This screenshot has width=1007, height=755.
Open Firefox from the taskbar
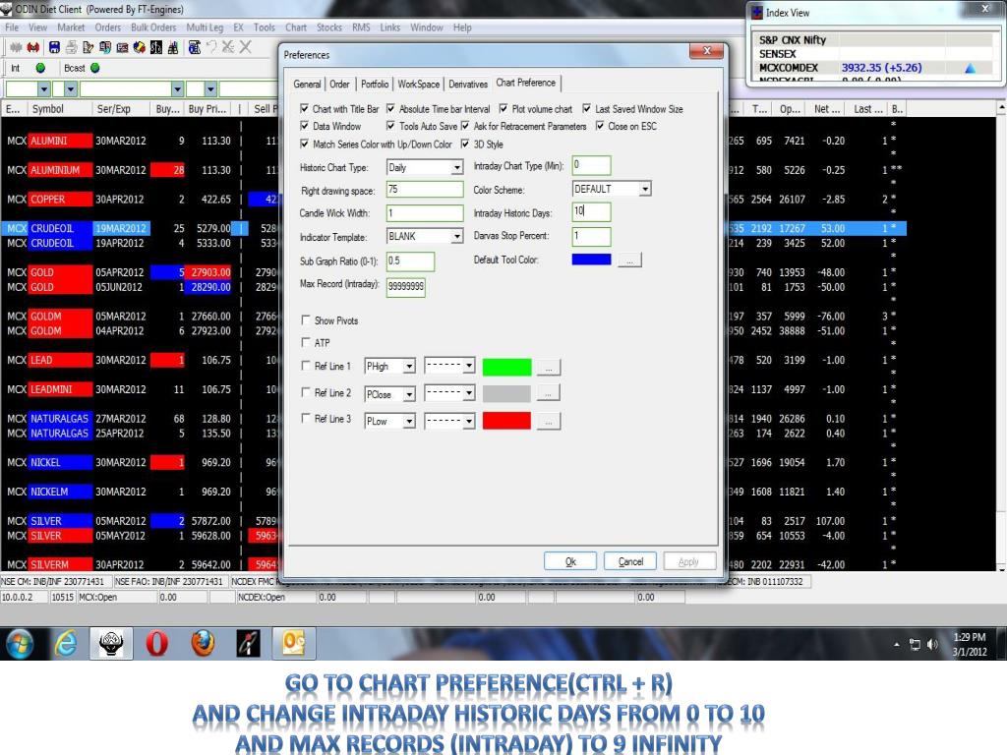click(203, 643)
